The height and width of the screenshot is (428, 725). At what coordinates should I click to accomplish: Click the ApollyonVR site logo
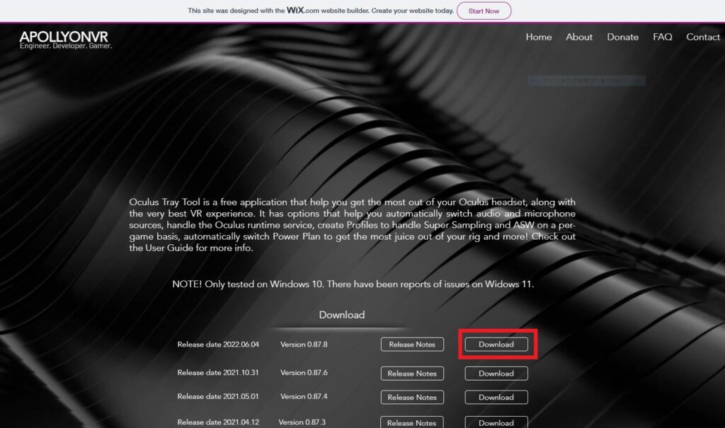64,37
